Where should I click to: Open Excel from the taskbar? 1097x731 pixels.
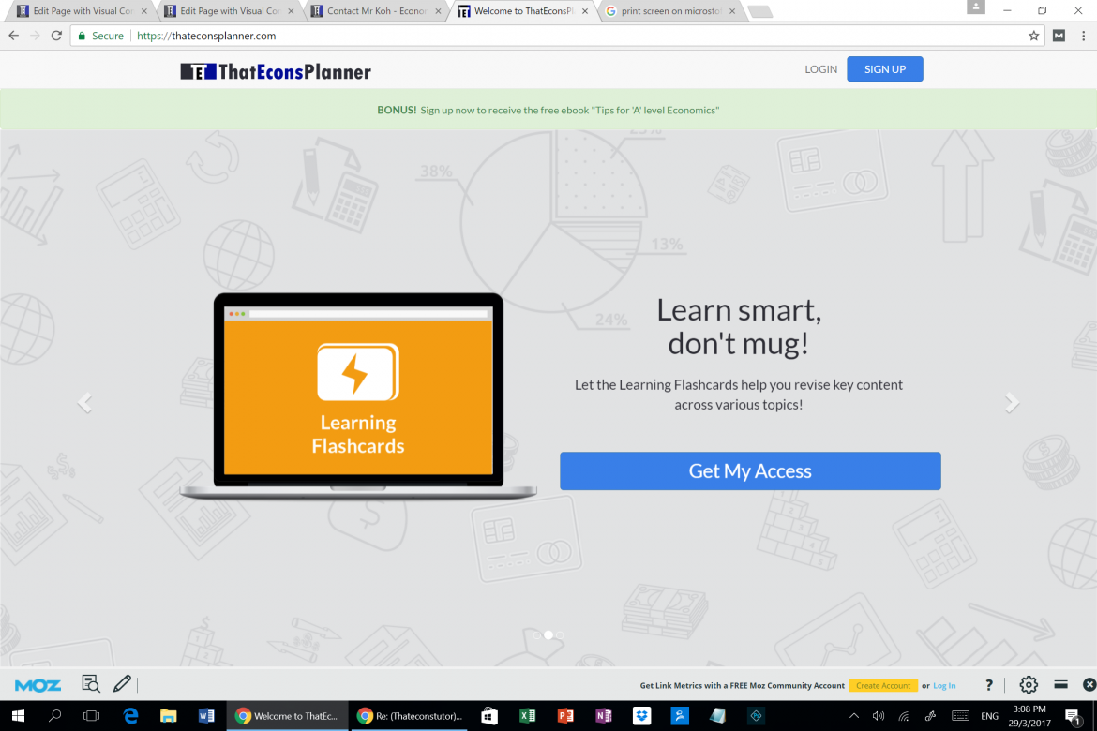(528, 716)
